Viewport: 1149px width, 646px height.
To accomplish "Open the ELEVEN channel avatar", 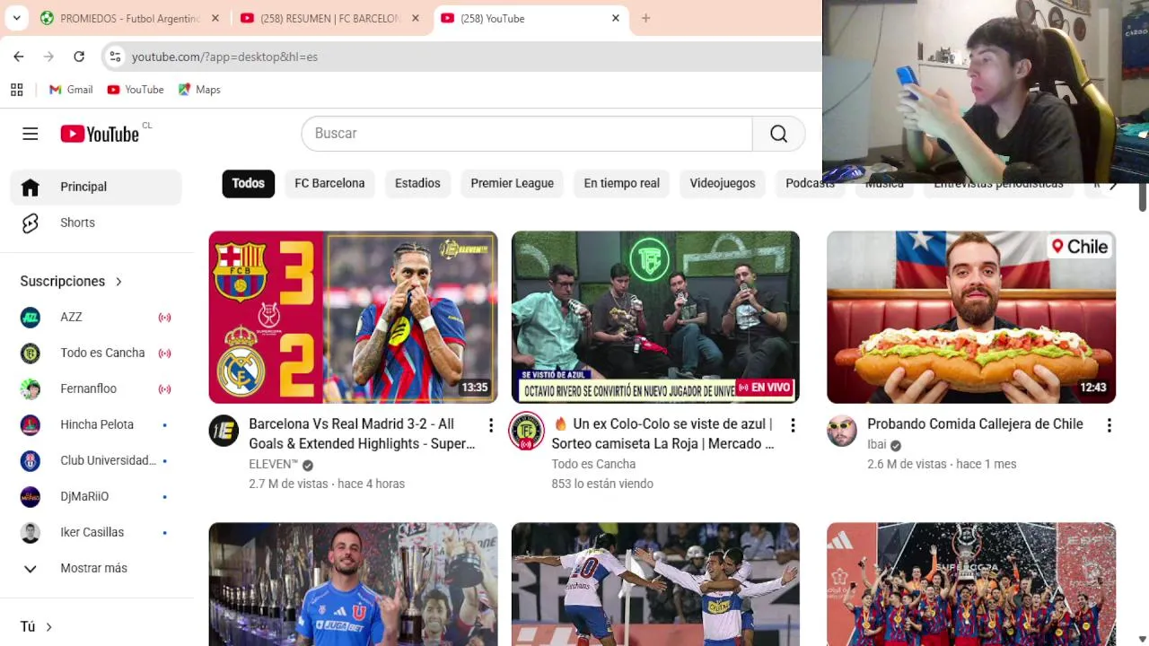I will [x=224, y=431].
